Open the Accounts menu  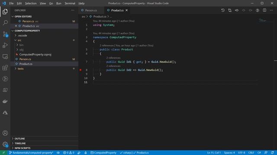tap(5, 133)
